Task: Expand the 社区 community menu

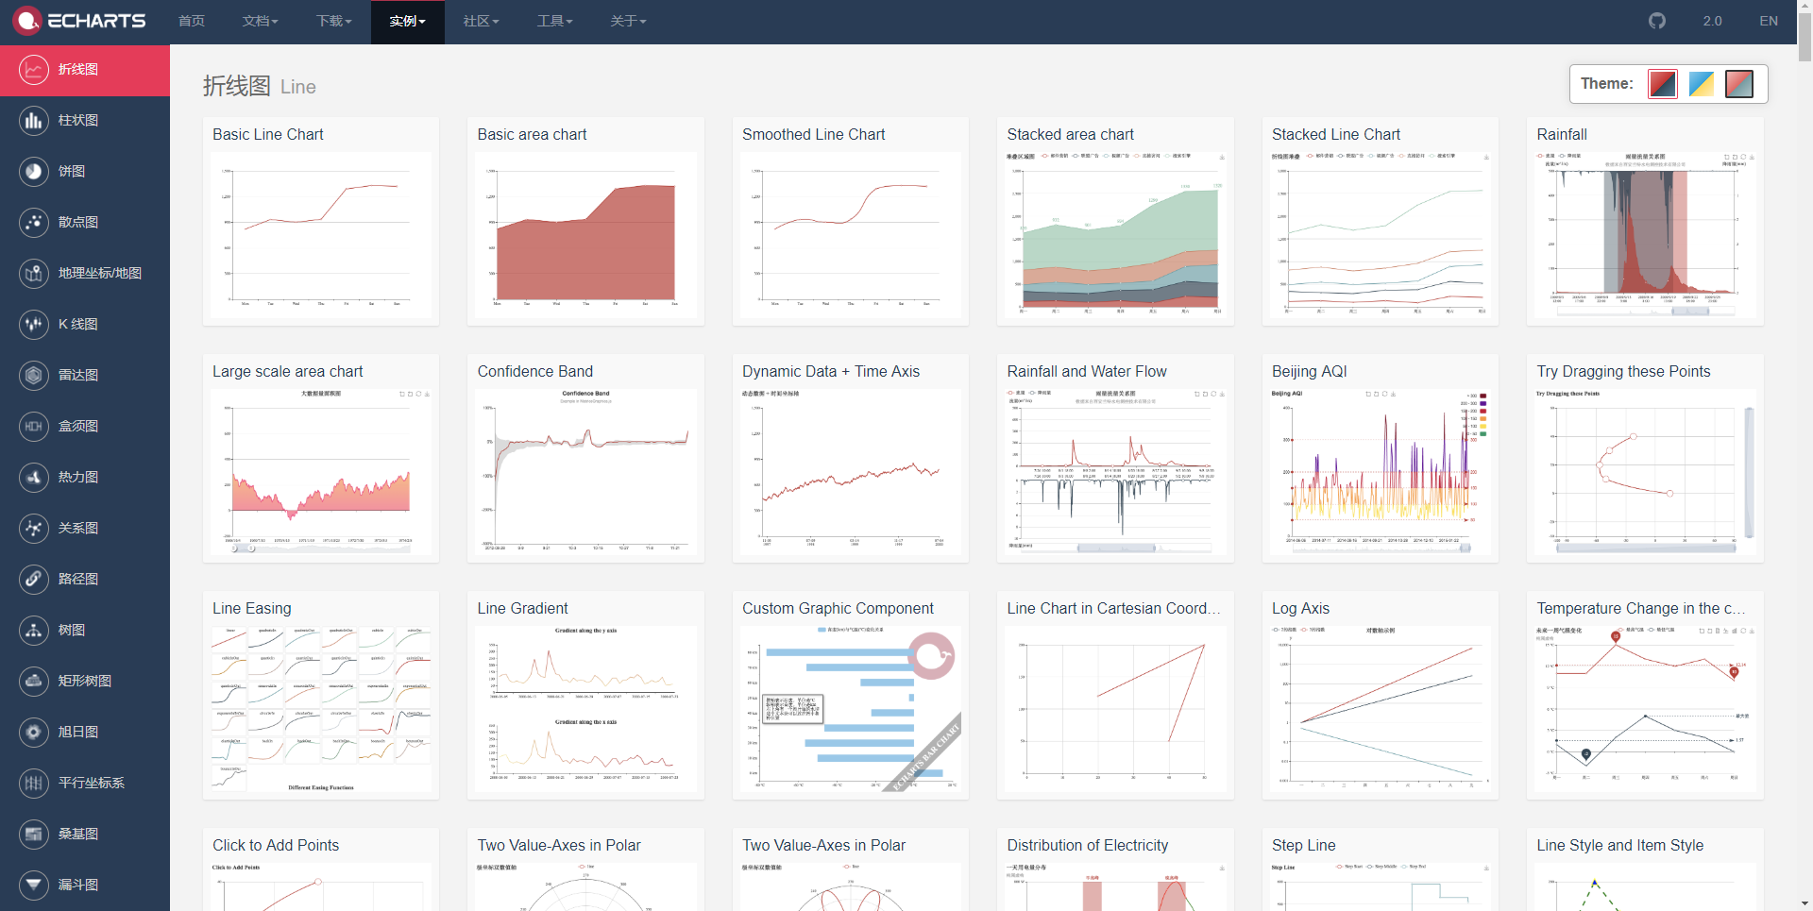Action: [481, 21]
